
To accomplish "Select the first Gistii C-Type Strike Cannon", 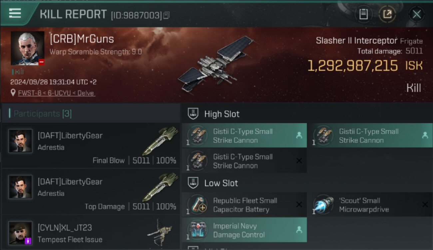I will pos(244,135).
